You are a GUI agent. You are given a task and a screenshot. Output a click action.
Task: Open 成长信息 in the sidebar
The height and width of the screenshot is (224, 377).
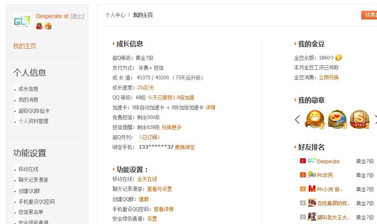point(29,89)
